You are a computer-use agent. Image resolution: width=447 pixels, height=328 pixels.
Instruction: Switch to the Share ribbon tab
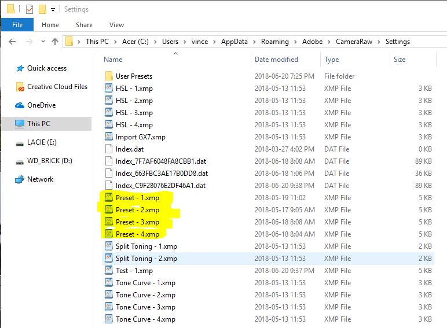pos(84,25)
